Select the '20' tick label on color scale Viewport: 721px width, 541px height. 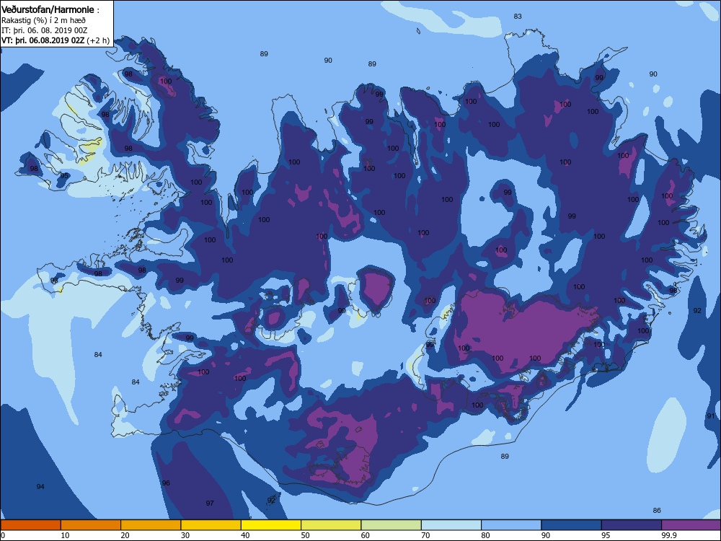(x=125, y=535)
